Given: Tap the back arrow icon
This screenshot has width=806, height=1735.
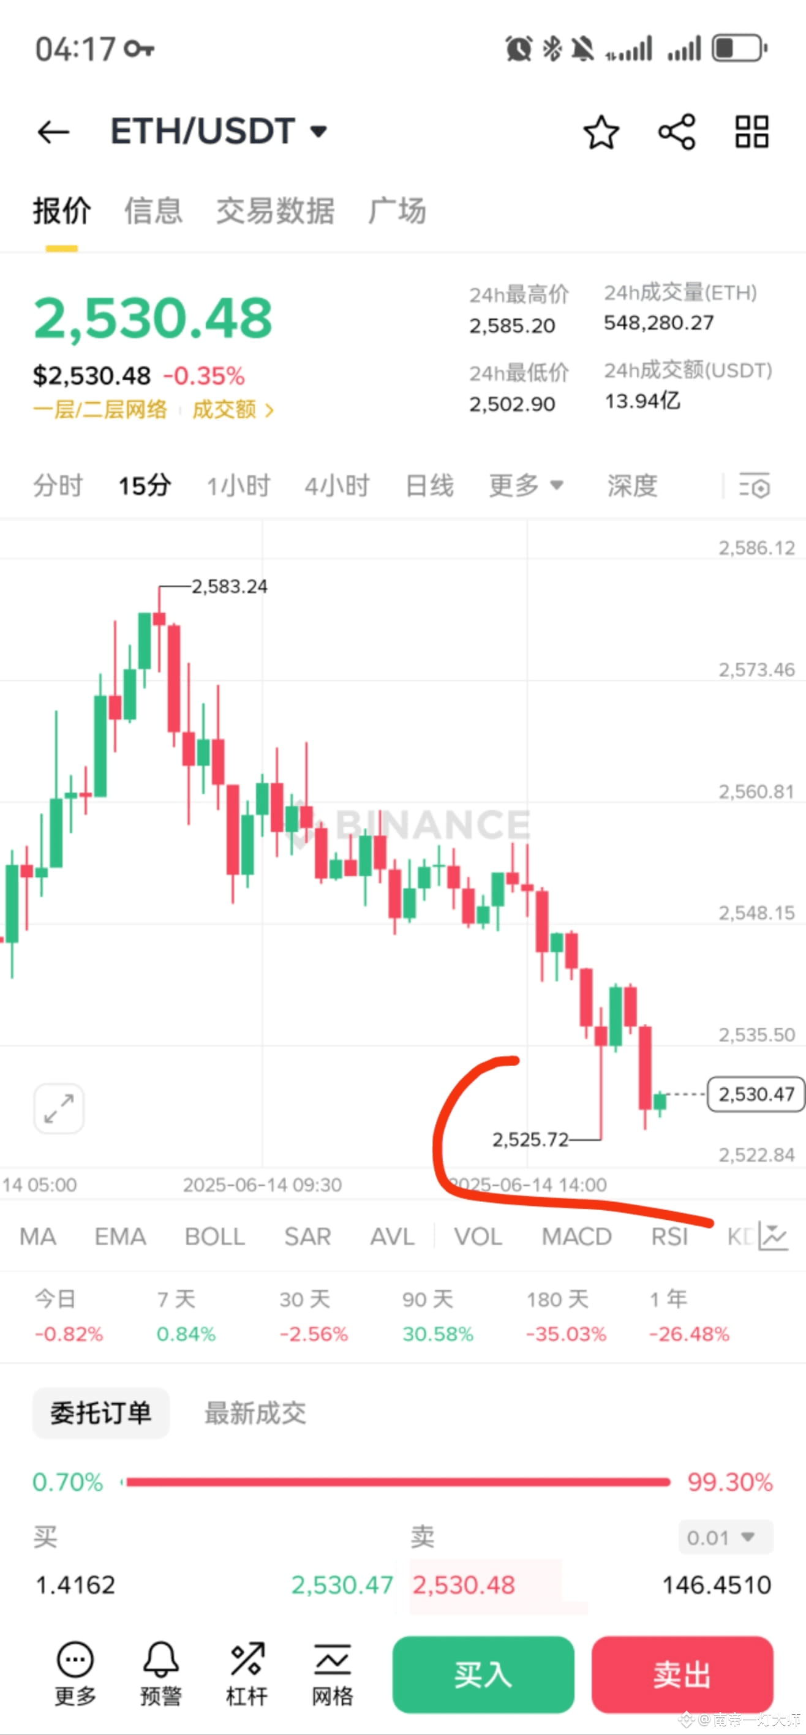Looking at the screenshot, I should click(53, 132).
